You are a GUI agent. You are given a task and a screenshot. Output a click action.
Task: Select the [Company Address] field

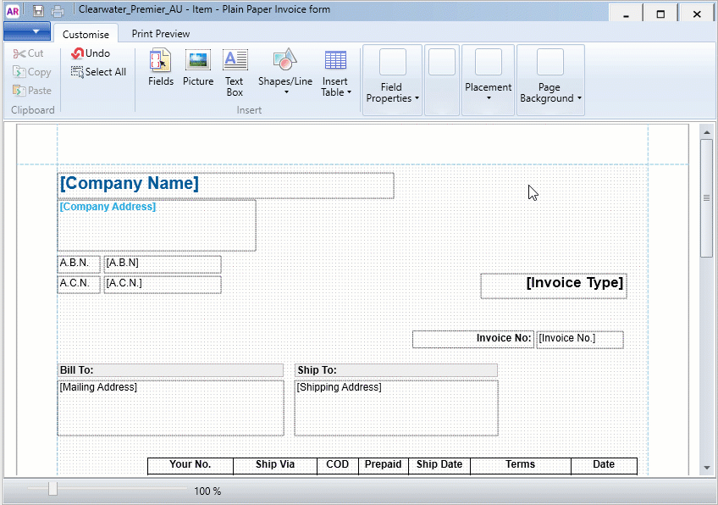tap(157, 225)
